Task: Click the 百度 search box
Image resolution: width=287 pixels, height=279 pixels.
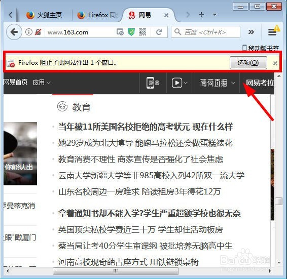Action: pos(205,32)
